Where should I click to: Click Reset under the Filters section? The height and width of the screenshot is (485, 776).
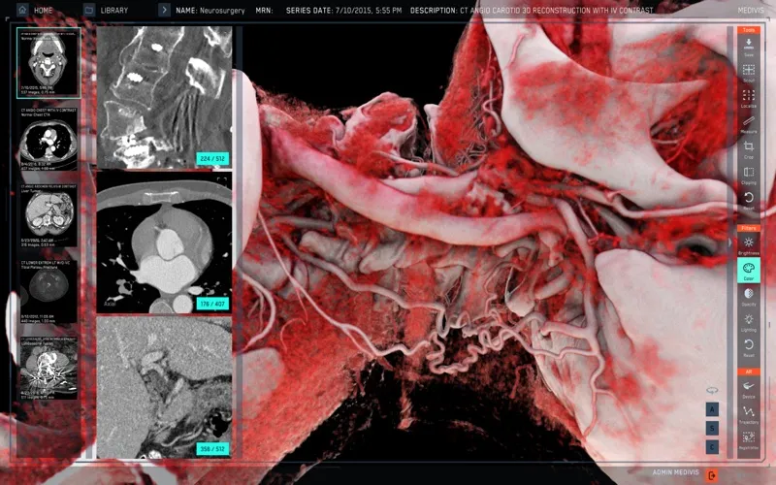pyautogui.click(x=748, y=347)
